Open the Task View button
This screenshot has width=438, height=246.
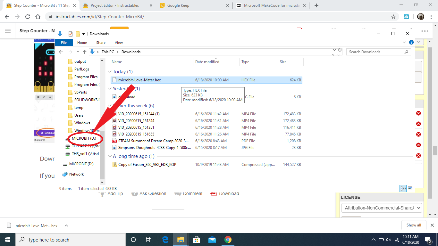pos(149,240)
